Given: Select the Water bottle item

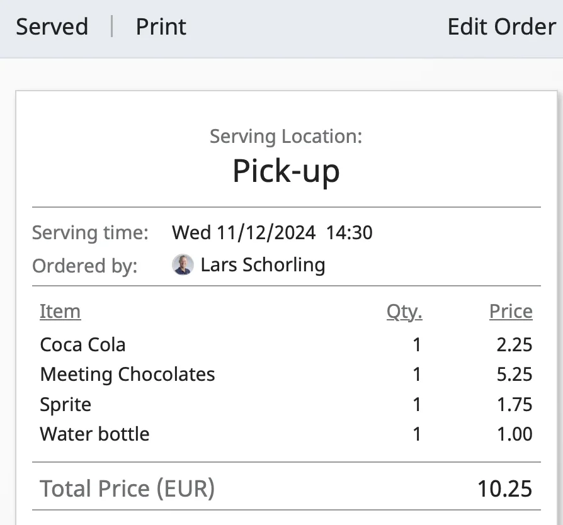Looking at the screenshot, I should click(94, 434).
